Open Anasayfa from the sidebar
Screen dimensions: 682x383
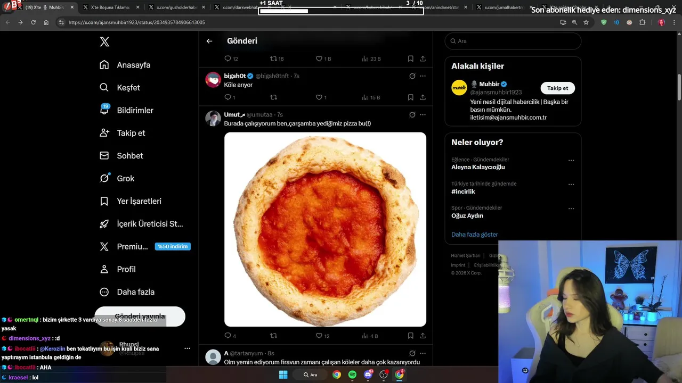pos(125,65)
